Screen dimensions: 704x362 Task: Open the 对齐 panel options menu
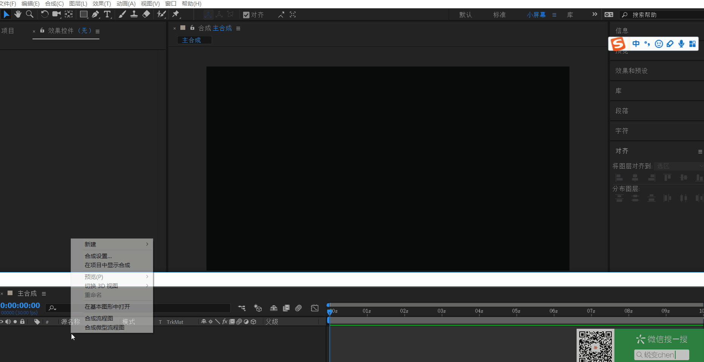(x=700, y=152)
